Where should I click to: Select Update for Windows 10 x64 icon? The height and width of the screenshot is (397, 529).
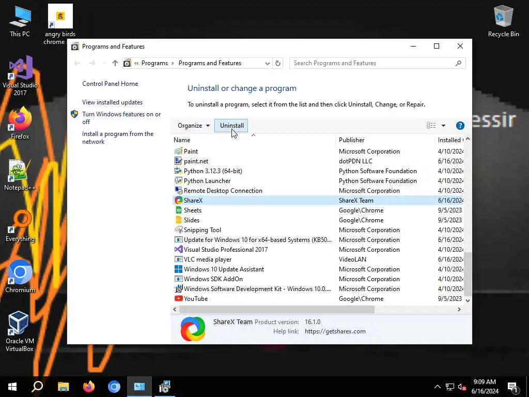178,240
